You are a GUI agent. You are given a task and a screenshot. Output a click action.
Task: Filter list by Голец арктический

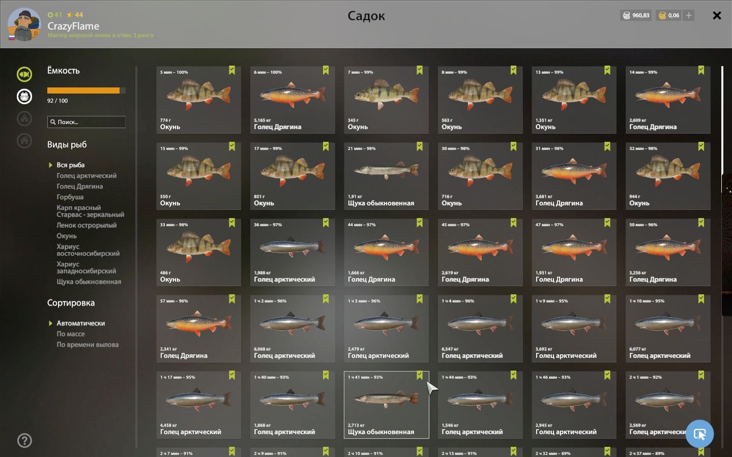86,175
